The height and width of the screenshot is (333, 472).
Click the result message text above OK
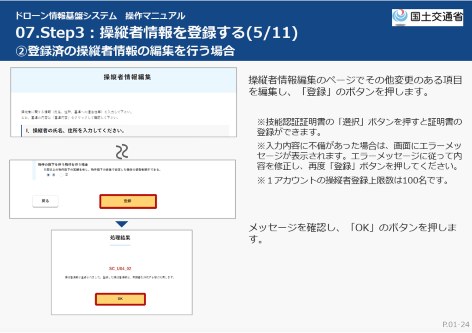tap(119, 278)
